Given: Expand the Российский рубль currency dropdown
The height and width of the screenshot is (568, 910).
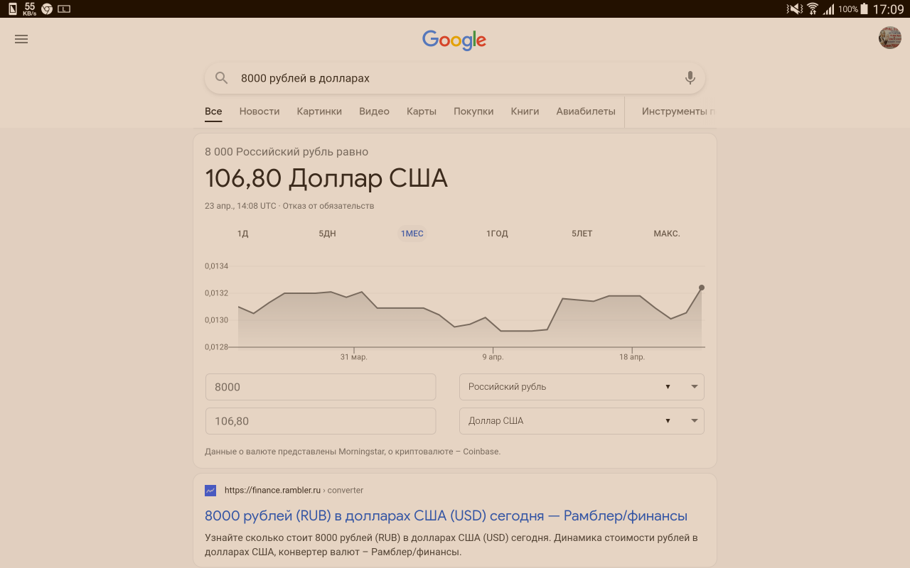Looking at the screenshot, I should pos(582,387).
